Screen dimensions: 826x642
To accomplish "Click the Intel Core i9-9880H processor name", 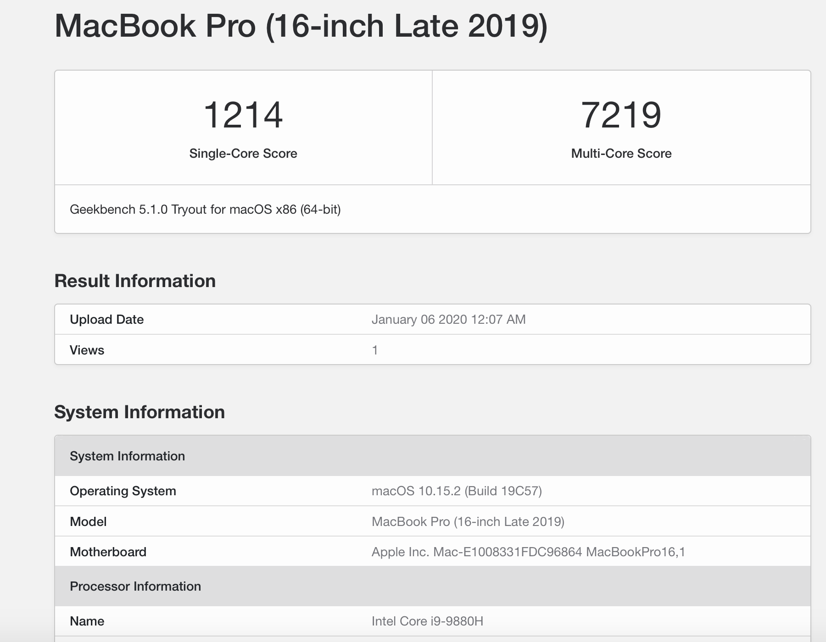I will pos(427,621).
